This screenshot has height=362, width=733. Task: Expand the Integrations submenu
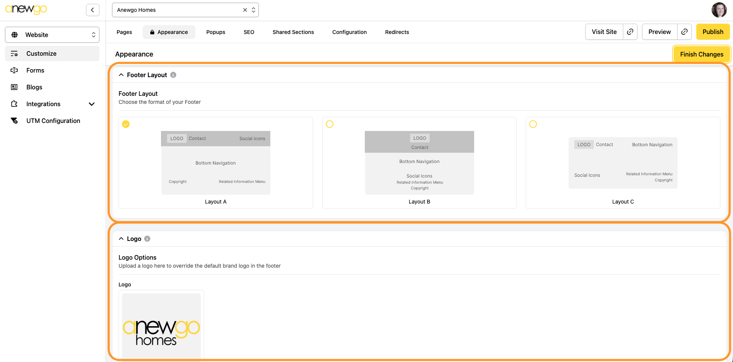(91, 104)
